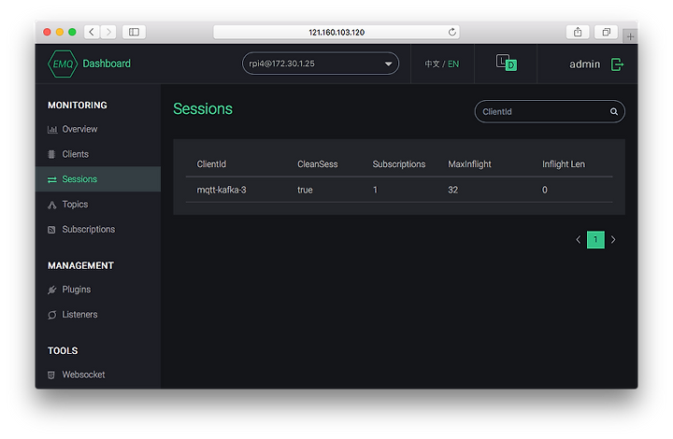The height and width of the screenshot is (439, 673).
Task: Go to previous page arrow
Action: coord(579,240)
